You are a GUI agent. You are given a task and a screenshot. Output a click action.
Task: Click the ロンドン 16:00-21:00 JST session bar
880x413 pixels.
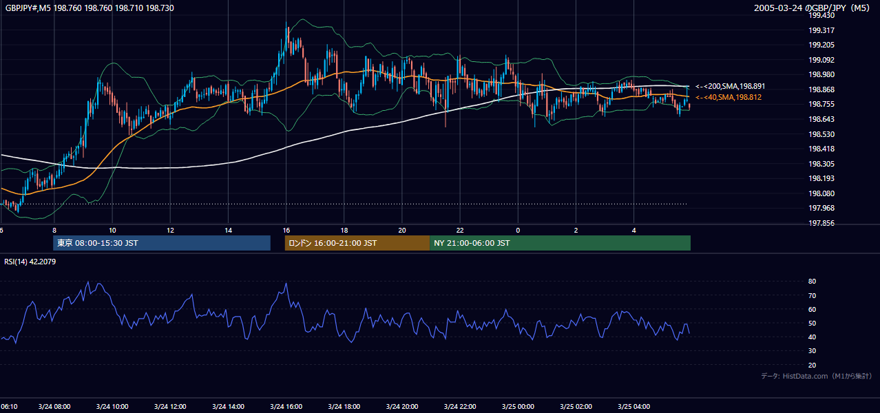click(x=357, y=243)
